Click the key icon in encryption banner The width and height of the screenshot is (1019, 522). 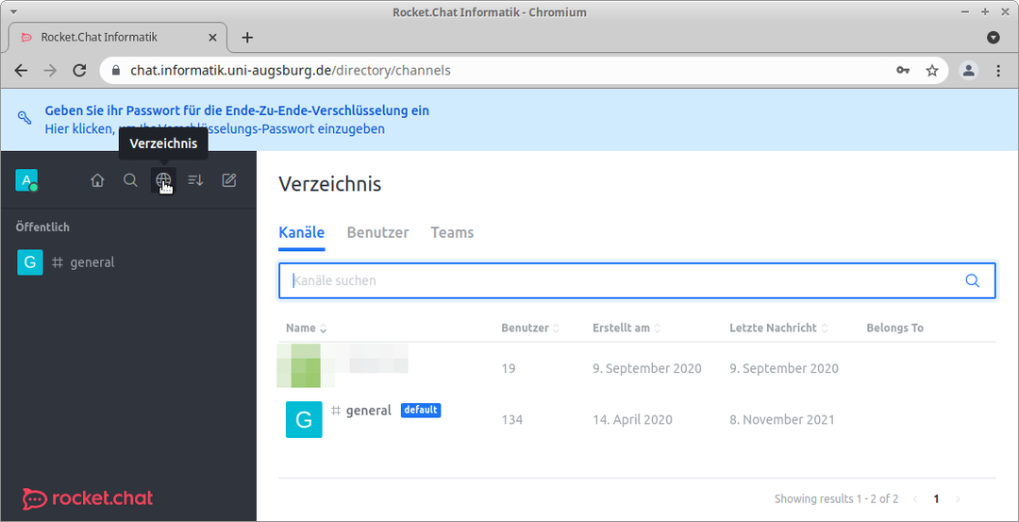click(25, 118)
